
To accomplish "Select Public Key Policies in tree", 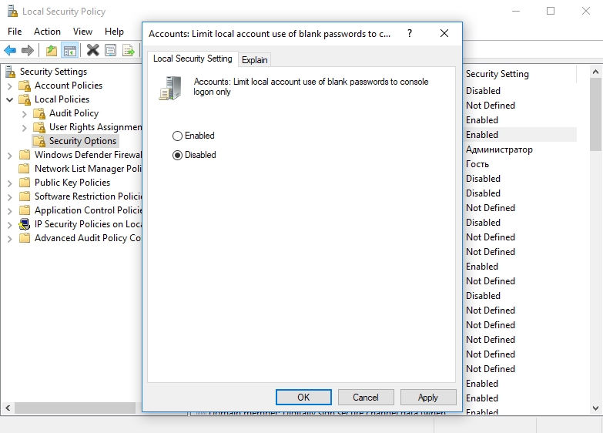I will (x=72, y=183).
